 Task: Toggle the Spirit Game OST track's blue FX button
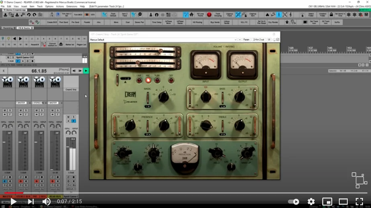point(18,61)
